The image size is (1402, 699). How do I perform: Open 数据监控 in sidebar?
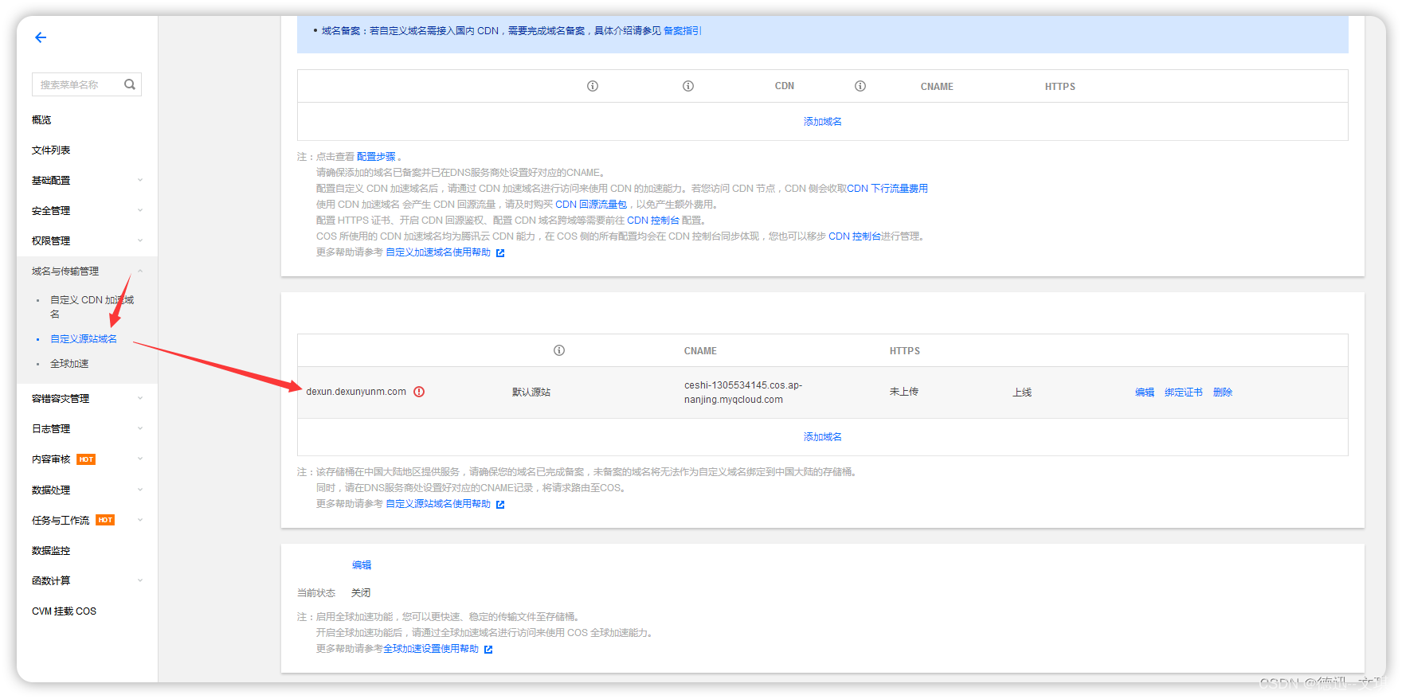tap(51, 551)
